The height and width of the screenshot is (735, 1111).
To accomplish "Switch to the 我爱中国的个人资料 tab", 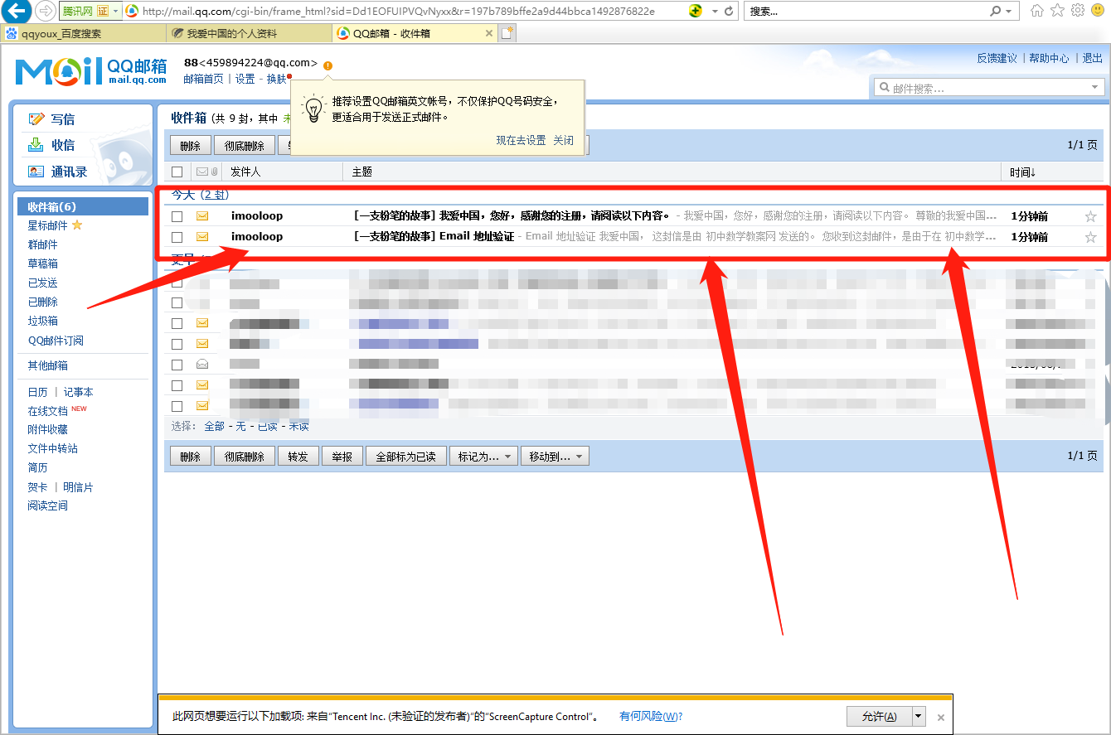I will tap(249, 34).
